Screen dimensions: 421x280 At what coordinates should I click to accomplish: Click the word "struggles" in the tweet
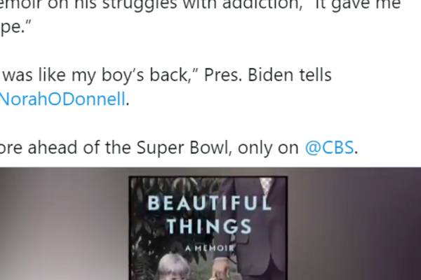[115, 5]
